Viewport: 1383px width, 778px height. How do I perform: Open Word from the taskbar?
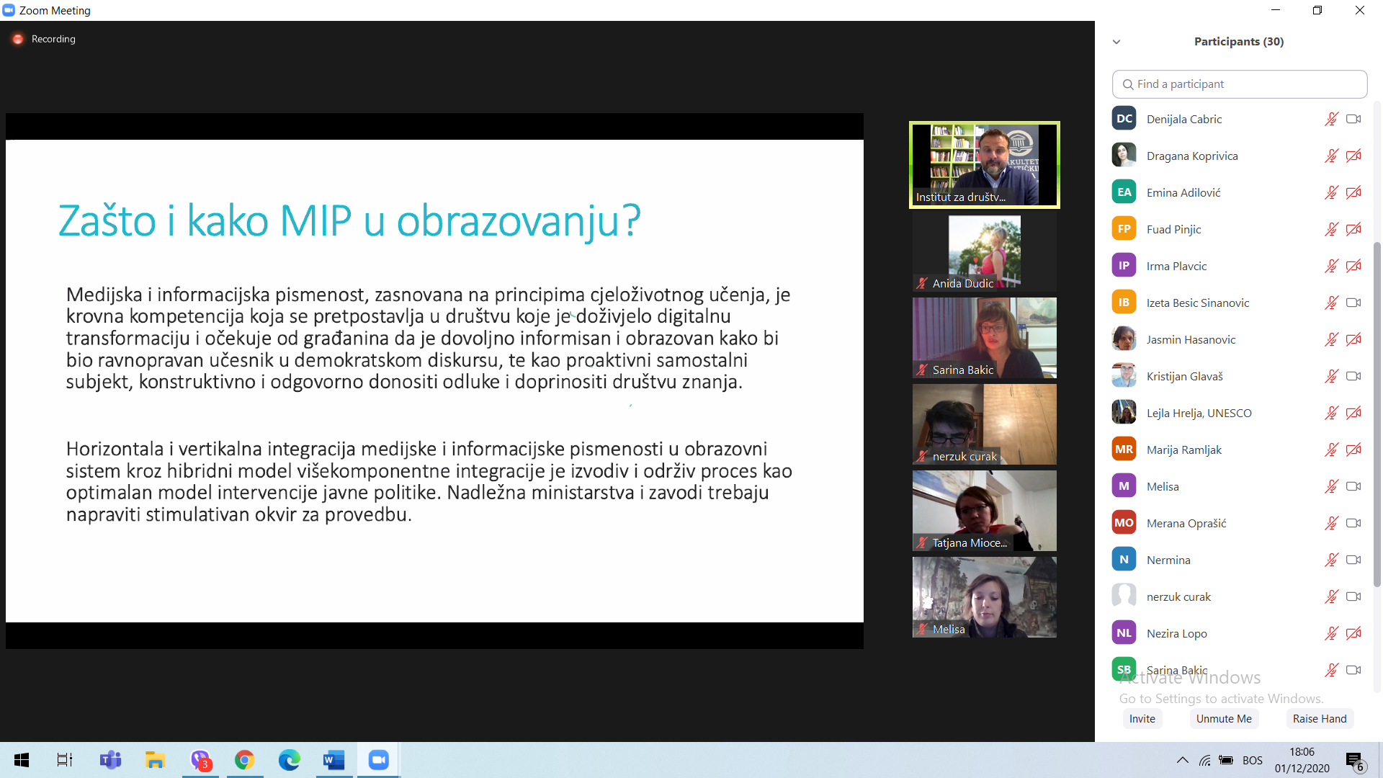tap(334, 760)
